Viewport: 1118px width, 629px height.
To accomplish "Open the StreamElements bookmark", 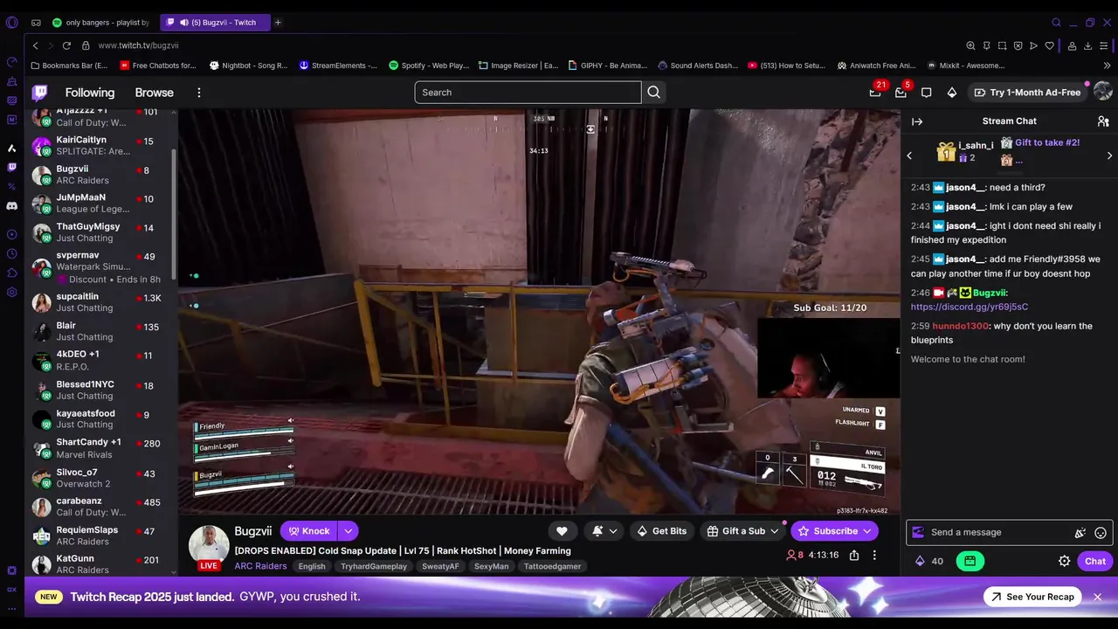I will click(x=338, y=66).
